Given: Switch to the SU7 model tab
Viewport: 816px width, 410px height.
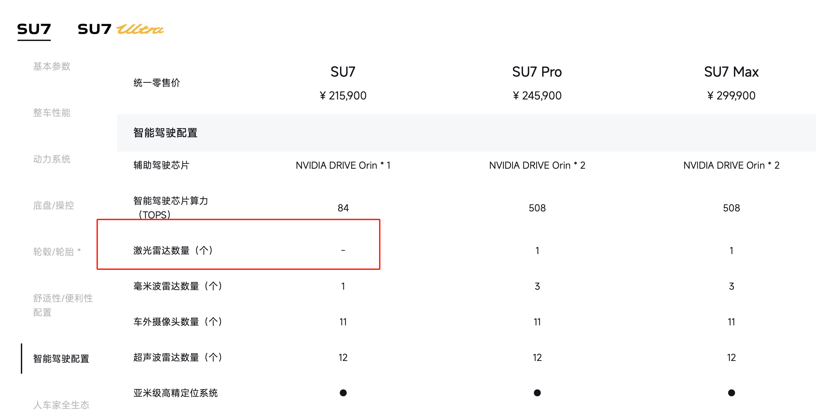Looking at the screenshot, I should tap(34, 30).
